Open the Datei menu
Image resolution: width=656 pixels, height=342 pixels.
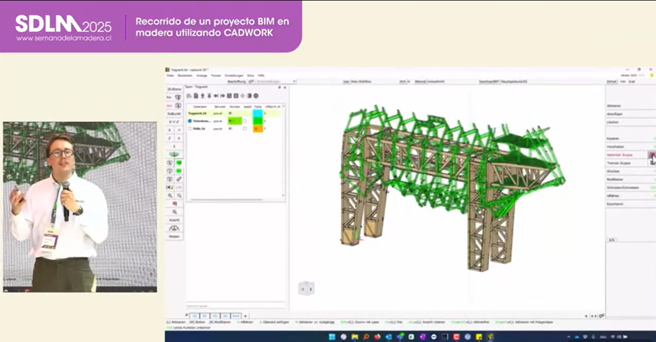click(x=170, y=75)
